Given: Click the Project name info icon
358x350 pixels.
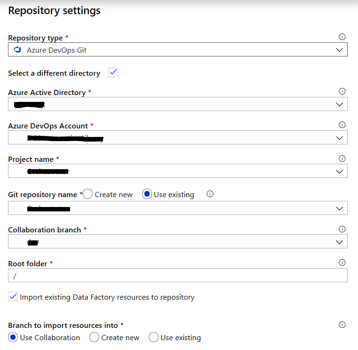Looking at the screenshot, I should (x=342, y=159).
